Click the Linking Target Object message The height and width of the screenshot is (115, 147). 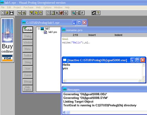78,101
